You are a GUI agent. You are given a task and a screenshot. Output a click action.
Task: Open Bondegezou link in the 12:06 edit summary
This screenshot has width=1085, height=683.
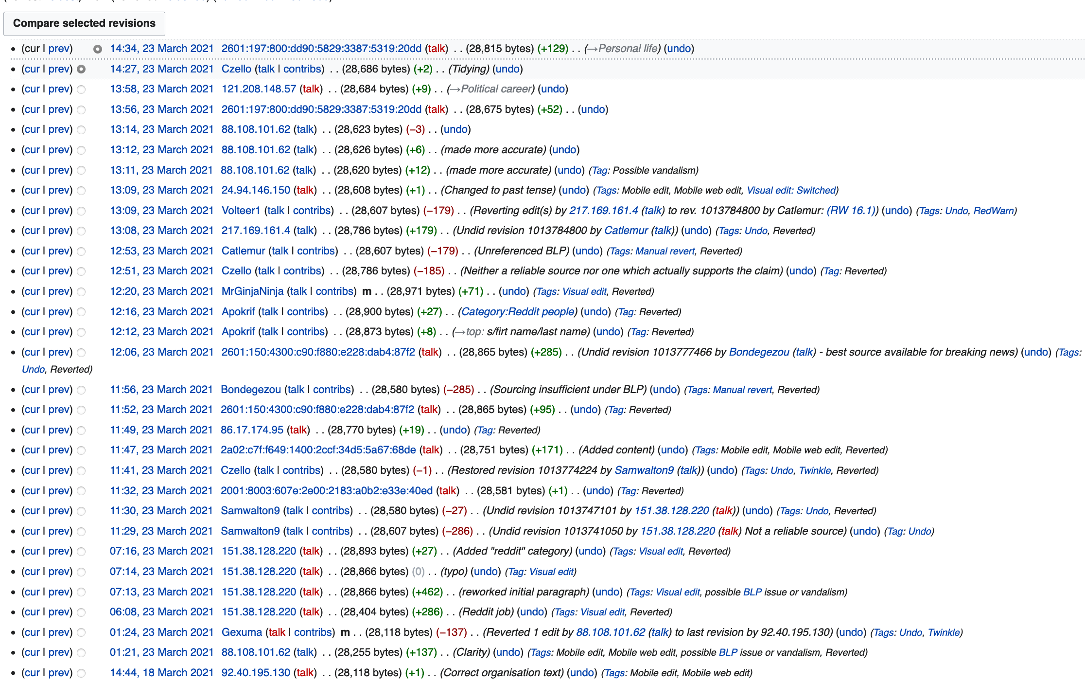[x=759, y=352]
